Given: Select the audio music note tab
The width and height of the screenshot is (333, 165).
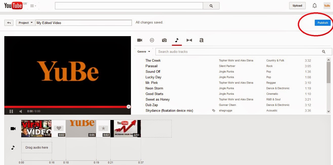Looking at the screenshot, I should click(177, 40).
